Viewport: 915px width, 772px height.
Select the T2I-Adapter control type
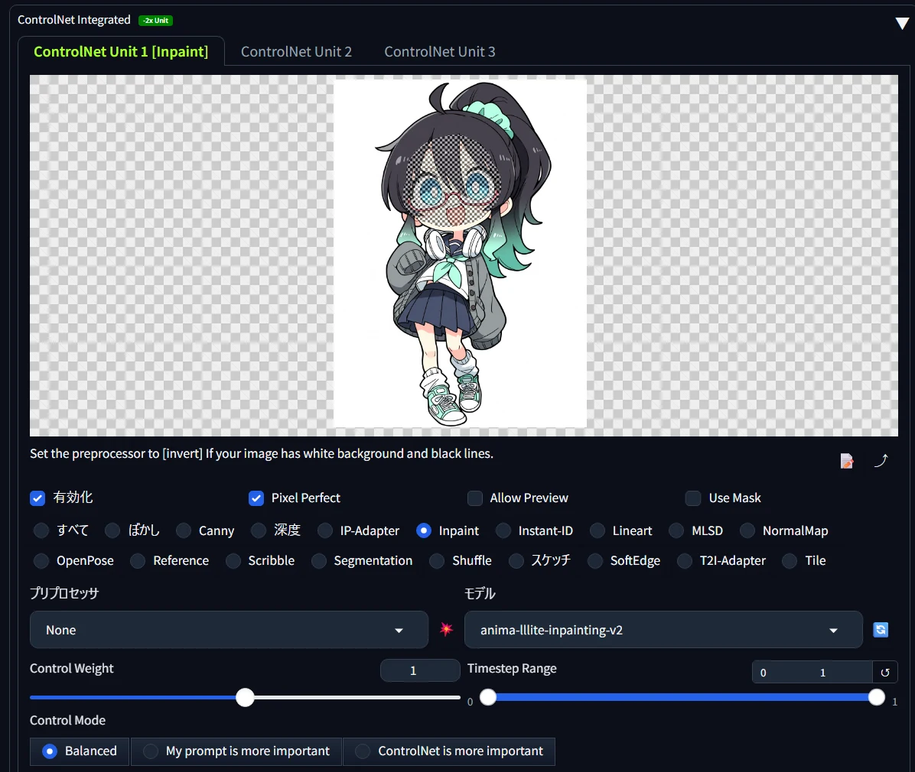[685, 561]
